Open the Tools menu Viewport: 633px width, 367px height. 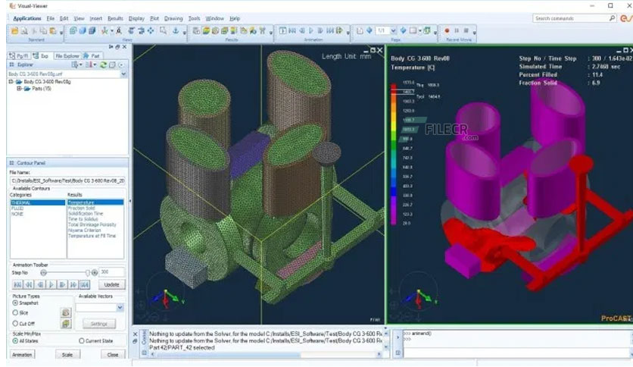tap(194, 19)
